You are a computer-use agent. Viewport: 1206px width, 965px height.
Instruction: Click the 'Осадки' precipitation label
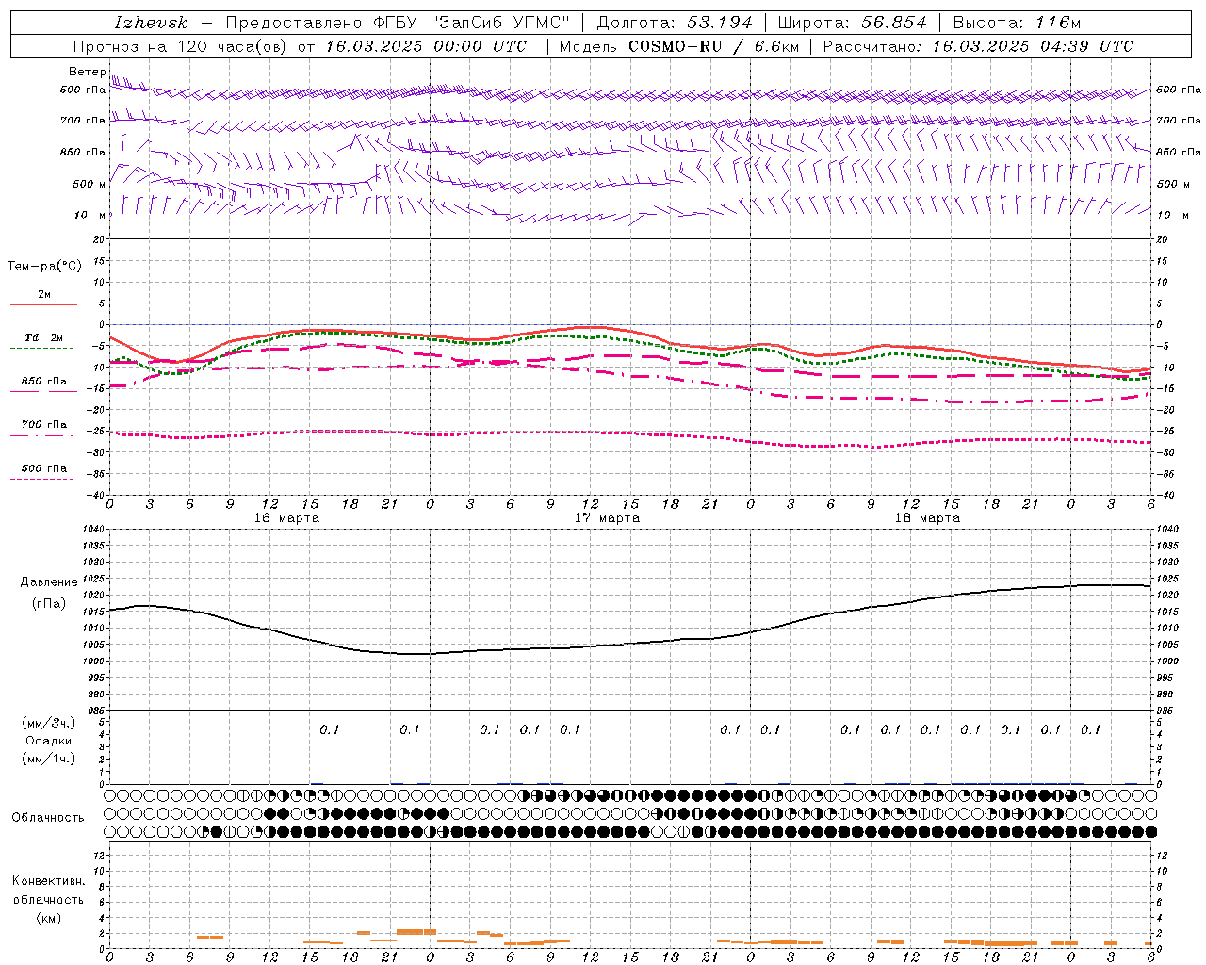[x=49, y=741]
